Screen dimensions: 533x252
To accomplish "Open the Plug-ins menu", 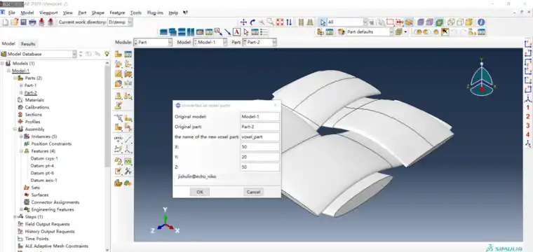I will (155, 13).
